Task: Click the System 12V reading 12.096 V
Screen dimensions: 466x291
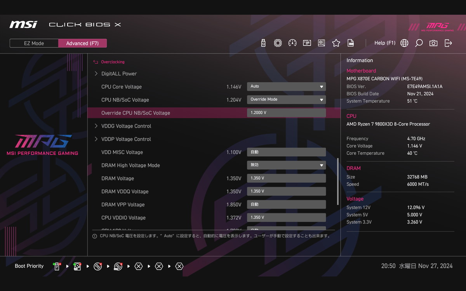Action: pyautogui.click(x=416, y=208)
